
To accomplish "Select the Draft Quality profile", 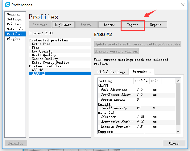I will click(60, 55).
